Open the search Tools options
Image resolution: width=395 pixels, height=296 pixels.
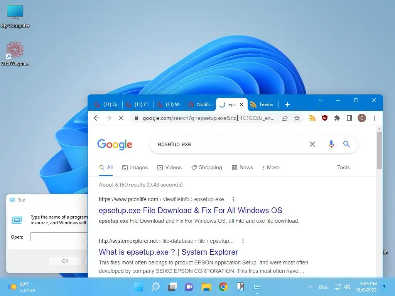(343, 167)
